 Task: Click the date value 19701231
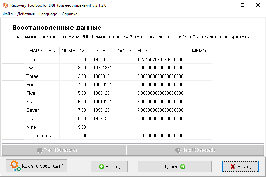point(102,68)
